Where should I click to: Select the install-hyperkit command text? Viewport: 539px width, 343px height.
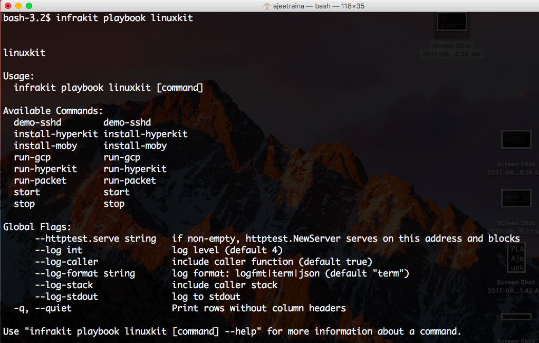(x=55, y=134)
